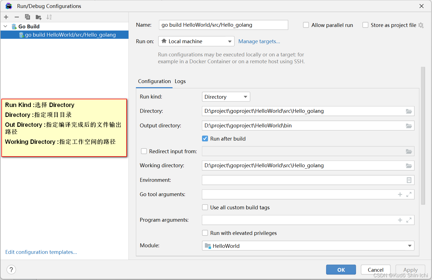Open Store as project file settings gear
Viewport: 432px width, 280px height.
tap(421, 25)
